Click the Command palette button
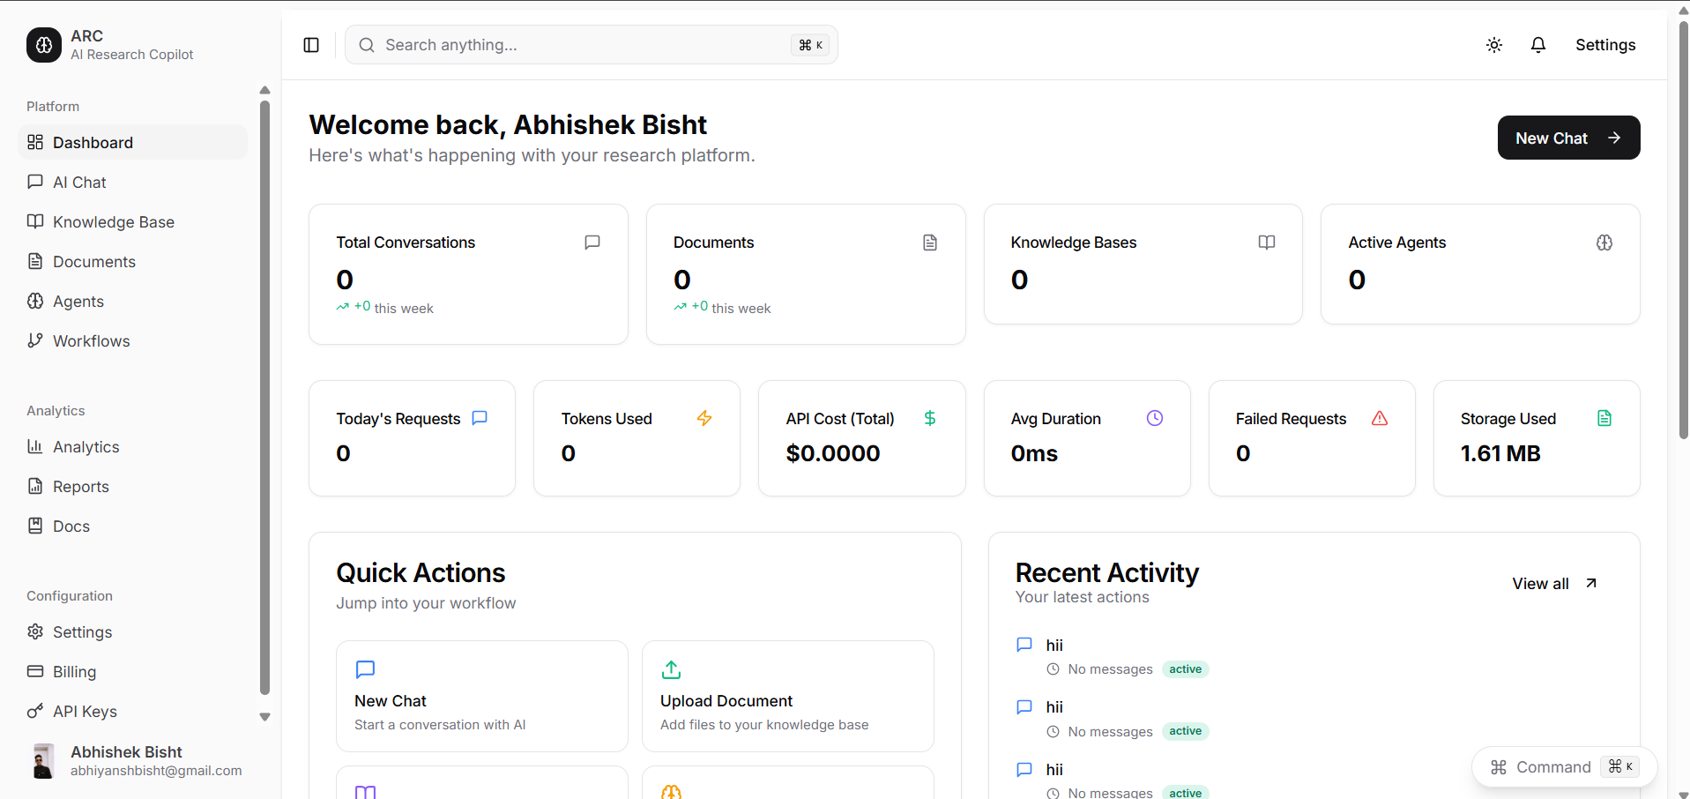The width and height of the screenshot is (1690, 799). (x=1564, y=766)
